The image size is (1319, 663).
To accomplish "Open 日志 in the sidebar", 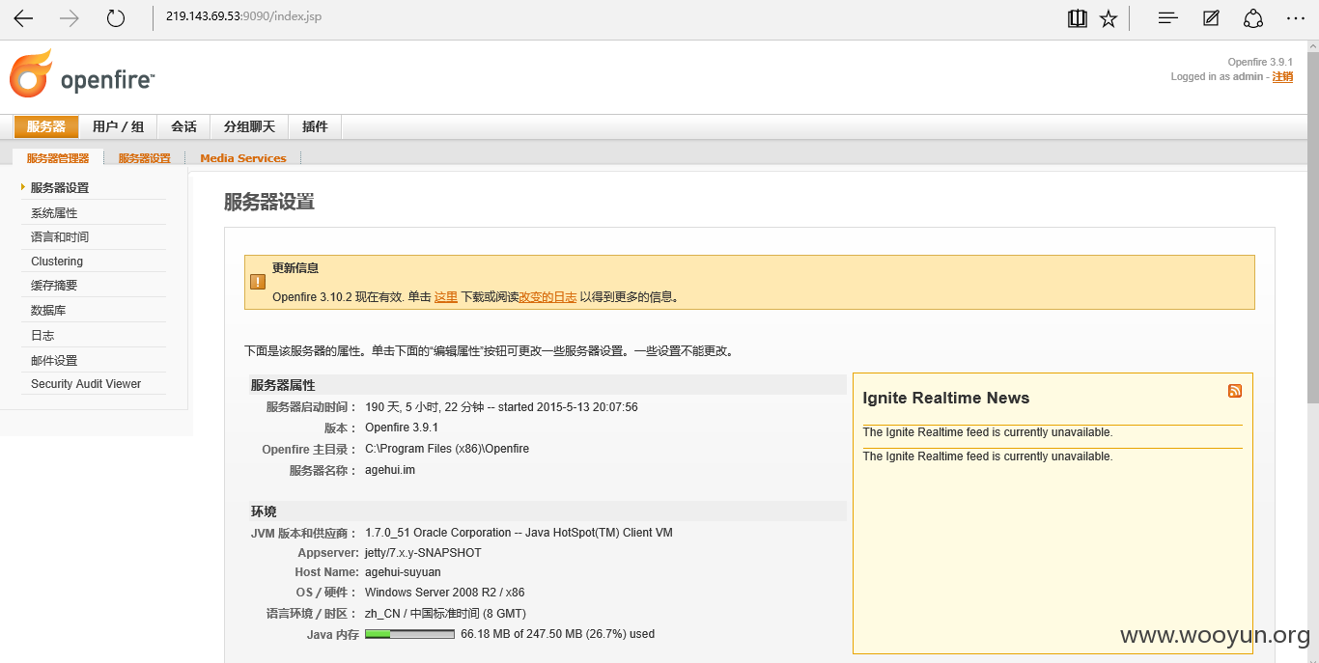I will 42,336.
